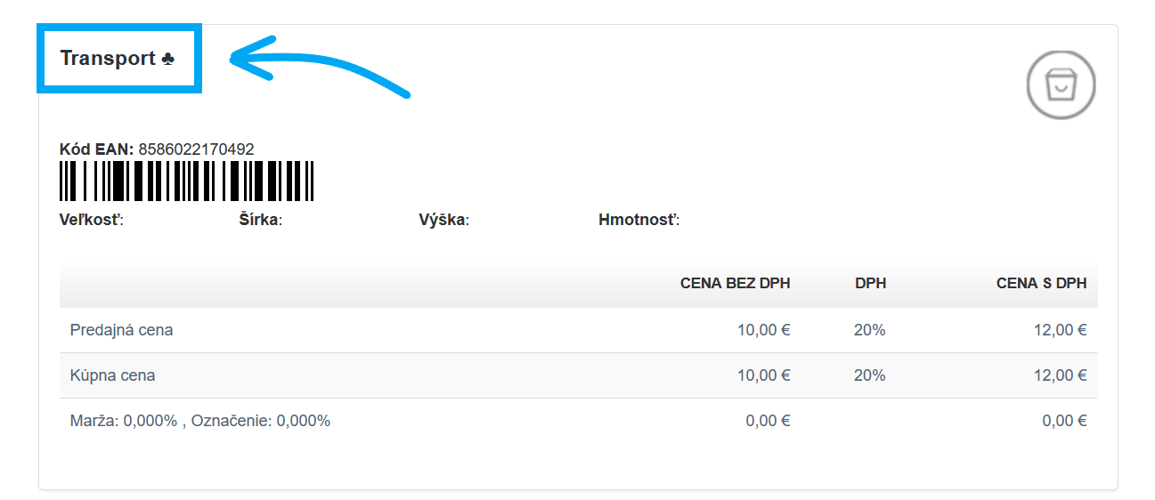Click the Hmotnosť label
The width and height of the screenshot is (1155, 500).
coord(639,220)
